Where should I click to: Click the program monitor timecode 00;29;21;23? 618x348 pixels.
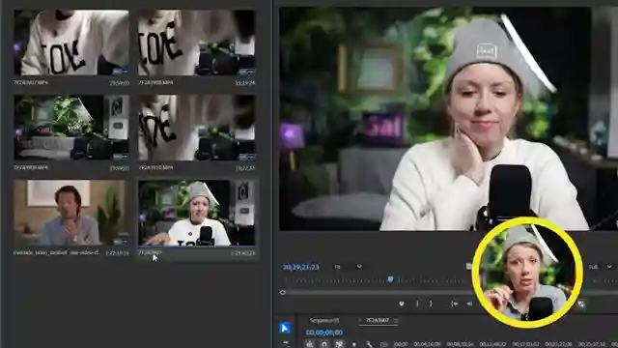coord(300,267)
